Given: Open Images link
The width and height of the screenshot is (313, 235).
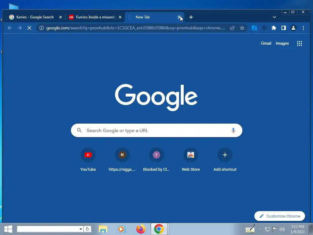Looking at the screenshot, I should (282, 43).
